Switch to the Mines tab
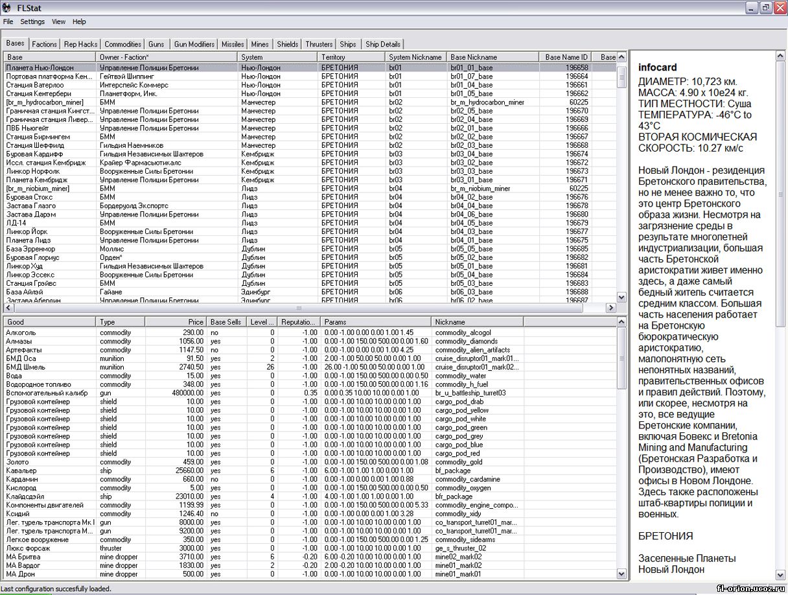 (260, 44)
